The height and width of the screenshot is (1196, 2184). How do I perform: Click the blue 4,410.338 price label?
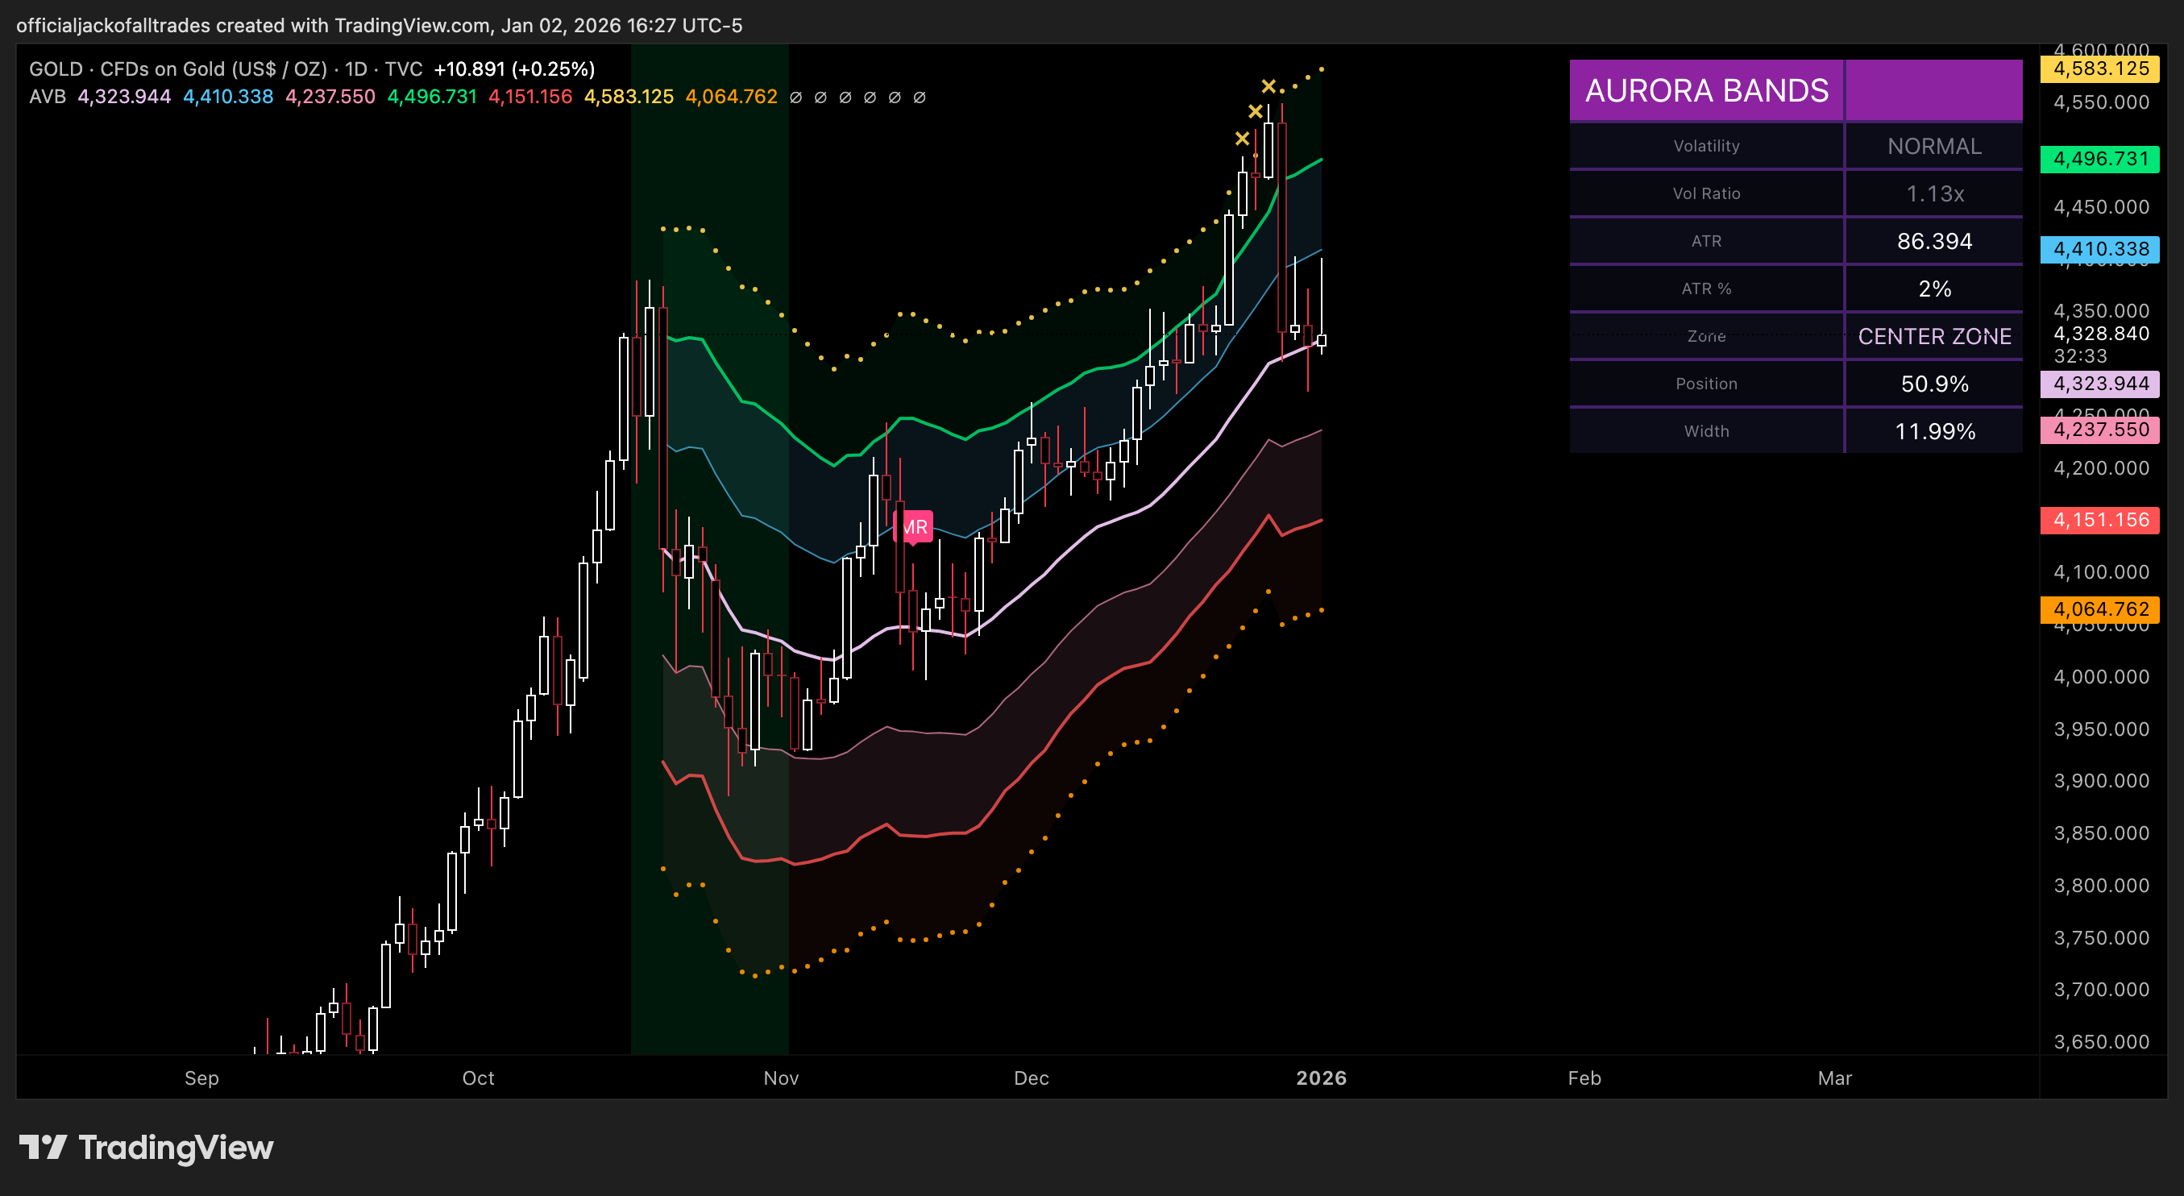coord(2100,249)
